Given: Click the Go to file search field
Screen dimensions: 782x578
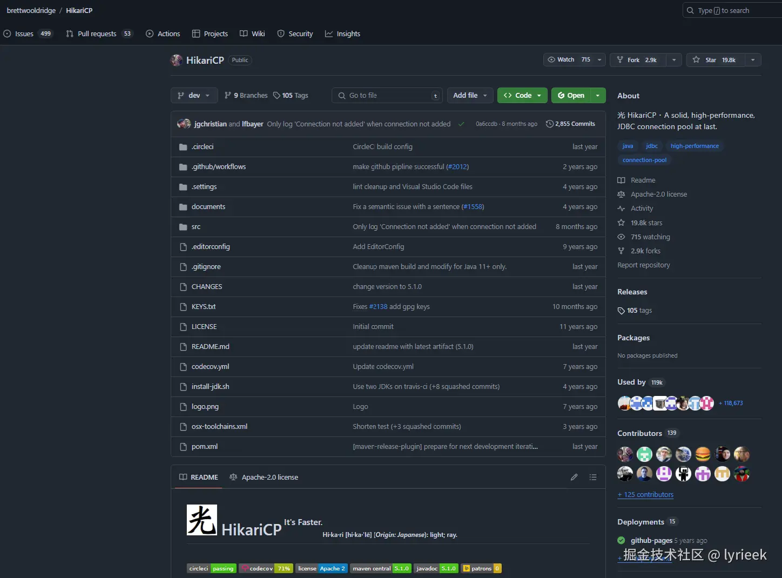Looking at the screenshot, I should tap(387, 96).
